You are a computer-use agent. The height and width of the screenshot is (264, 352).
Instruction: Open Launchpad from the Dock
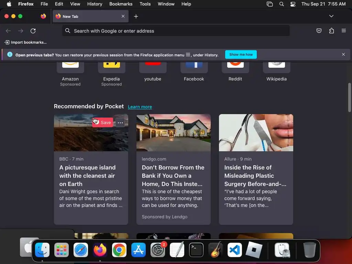point(62,250)
